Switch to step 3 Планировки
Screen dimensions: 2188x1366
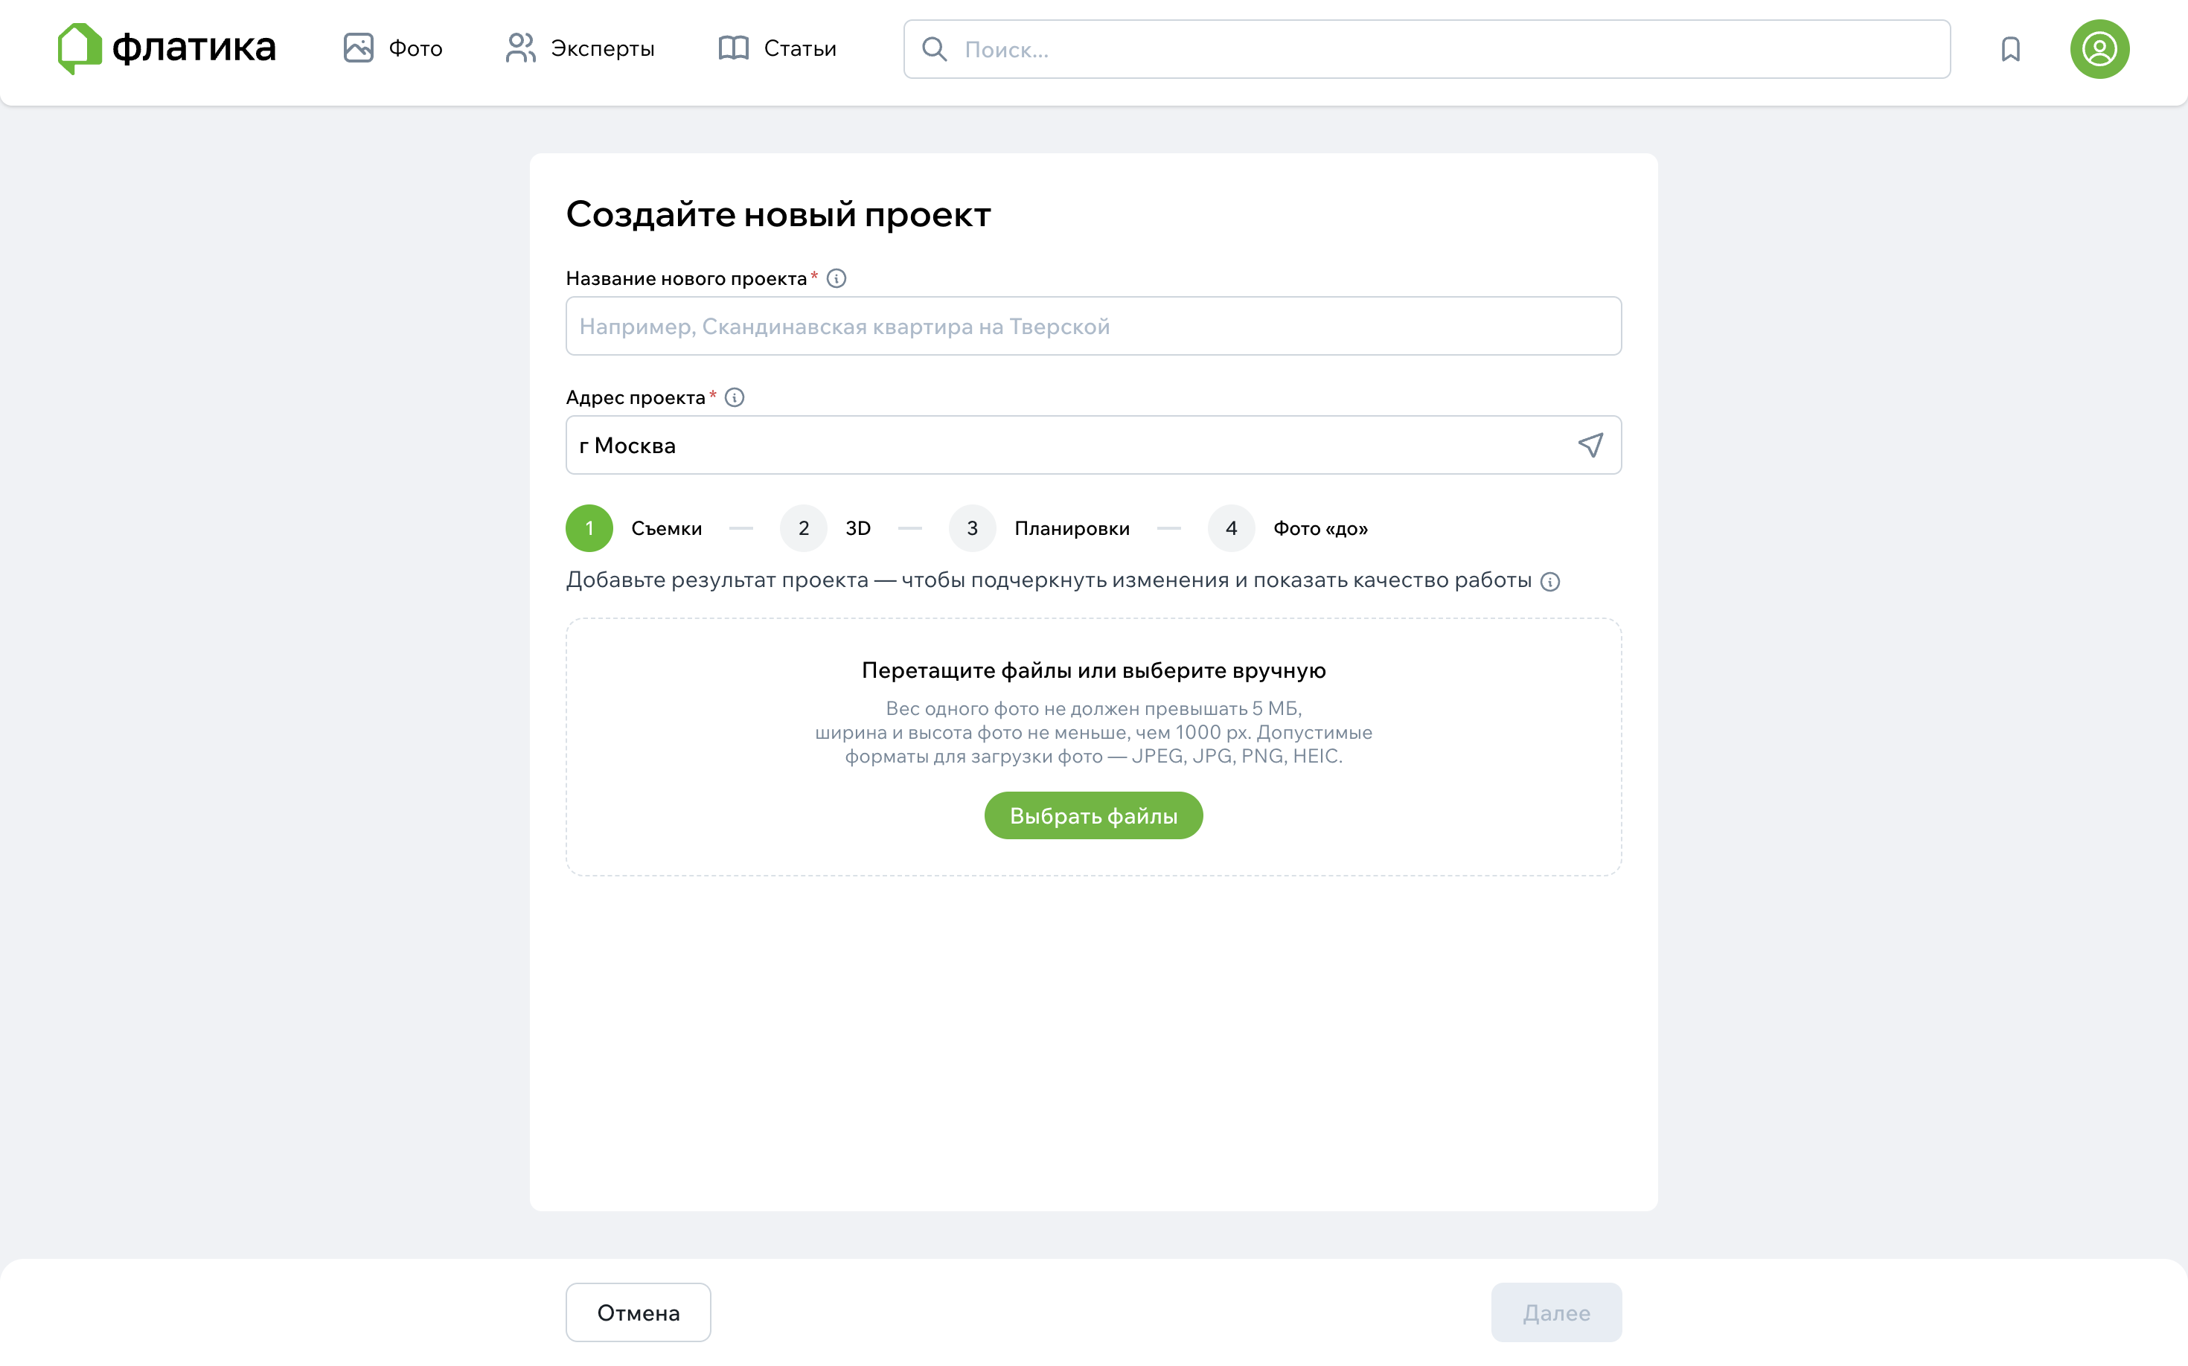coord(1040,528)
